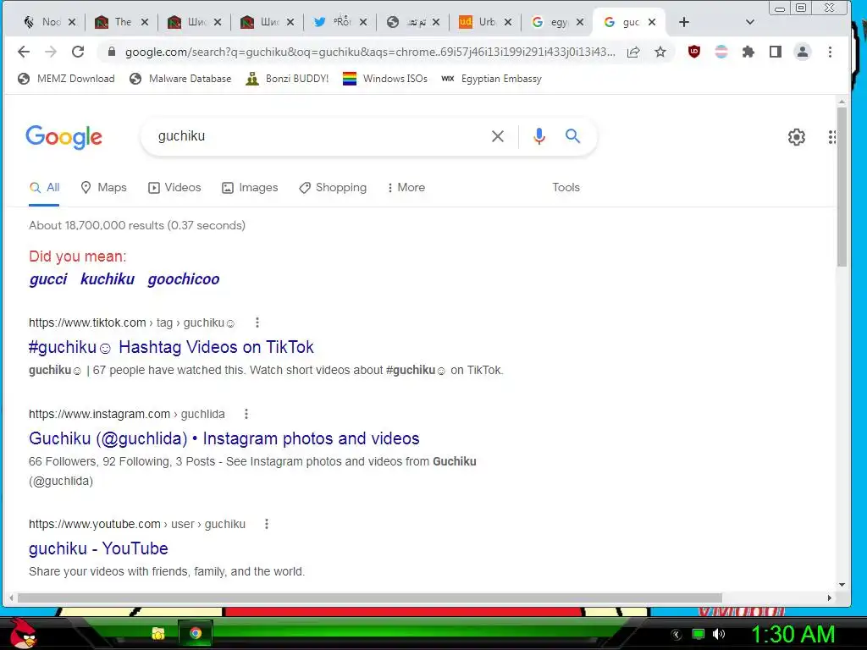Share this page from address bar
This screenshot has width=867, height=650.
tap(633, 52)
